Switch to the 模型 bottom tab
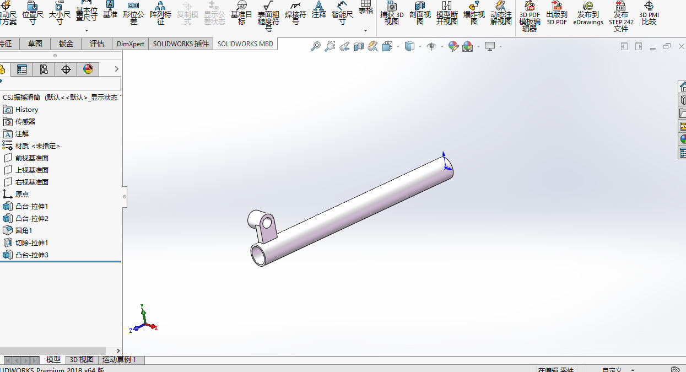This screenshot has height=372, width=686. [x=53, y=360]
